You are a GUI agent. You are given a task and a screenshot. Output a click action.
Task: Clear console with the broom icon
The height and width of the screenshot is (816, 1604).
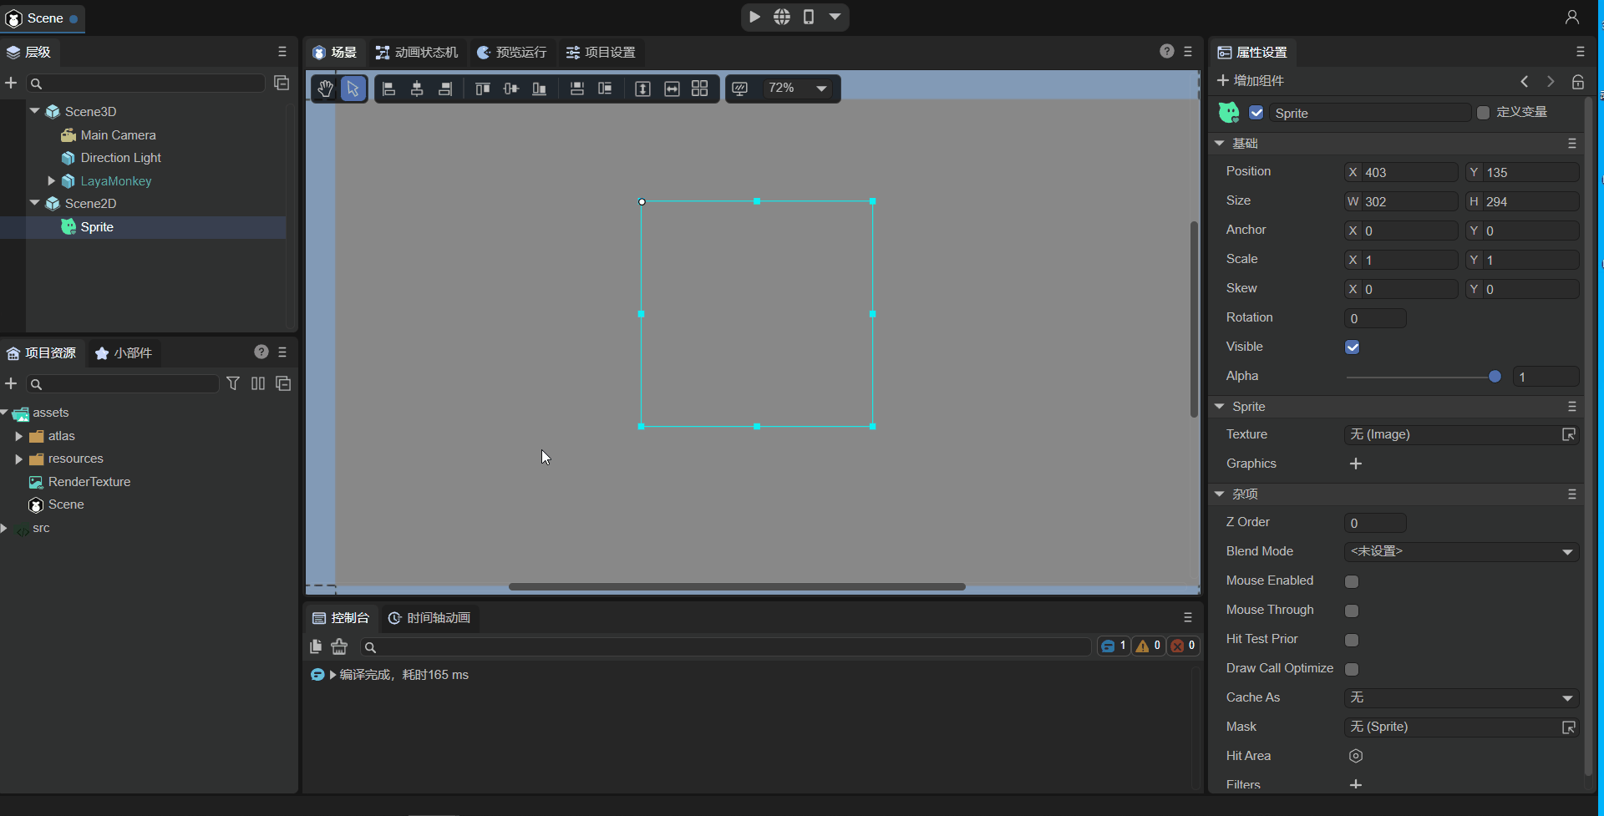(339, 646)
